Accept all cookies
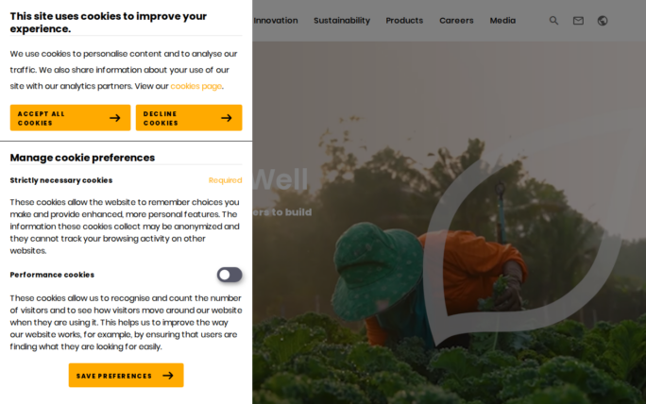Screen dimensions: 646x404 click(71, 118)
